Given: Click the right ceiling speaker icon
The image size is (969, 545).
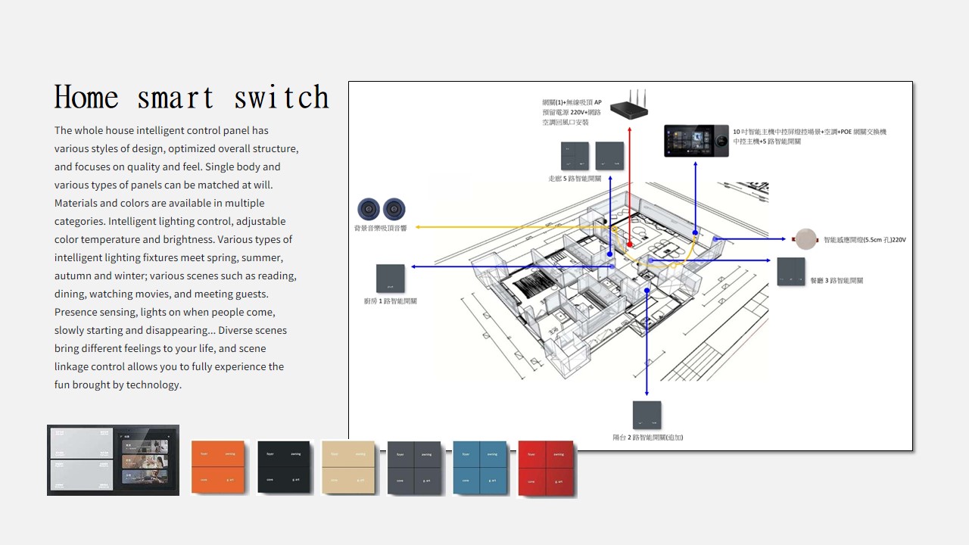Looking at the screenshot, I should pos(394,209).
